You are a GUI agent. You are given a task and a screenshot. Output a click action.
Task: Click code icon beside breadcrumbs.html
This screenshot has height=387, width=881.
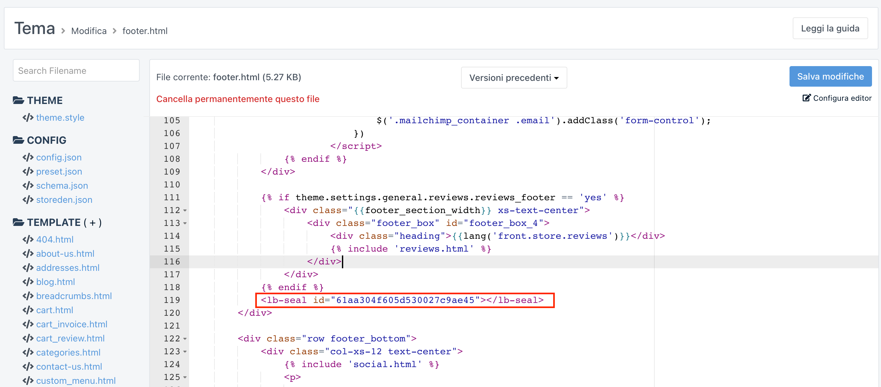(x=28, y=296)
